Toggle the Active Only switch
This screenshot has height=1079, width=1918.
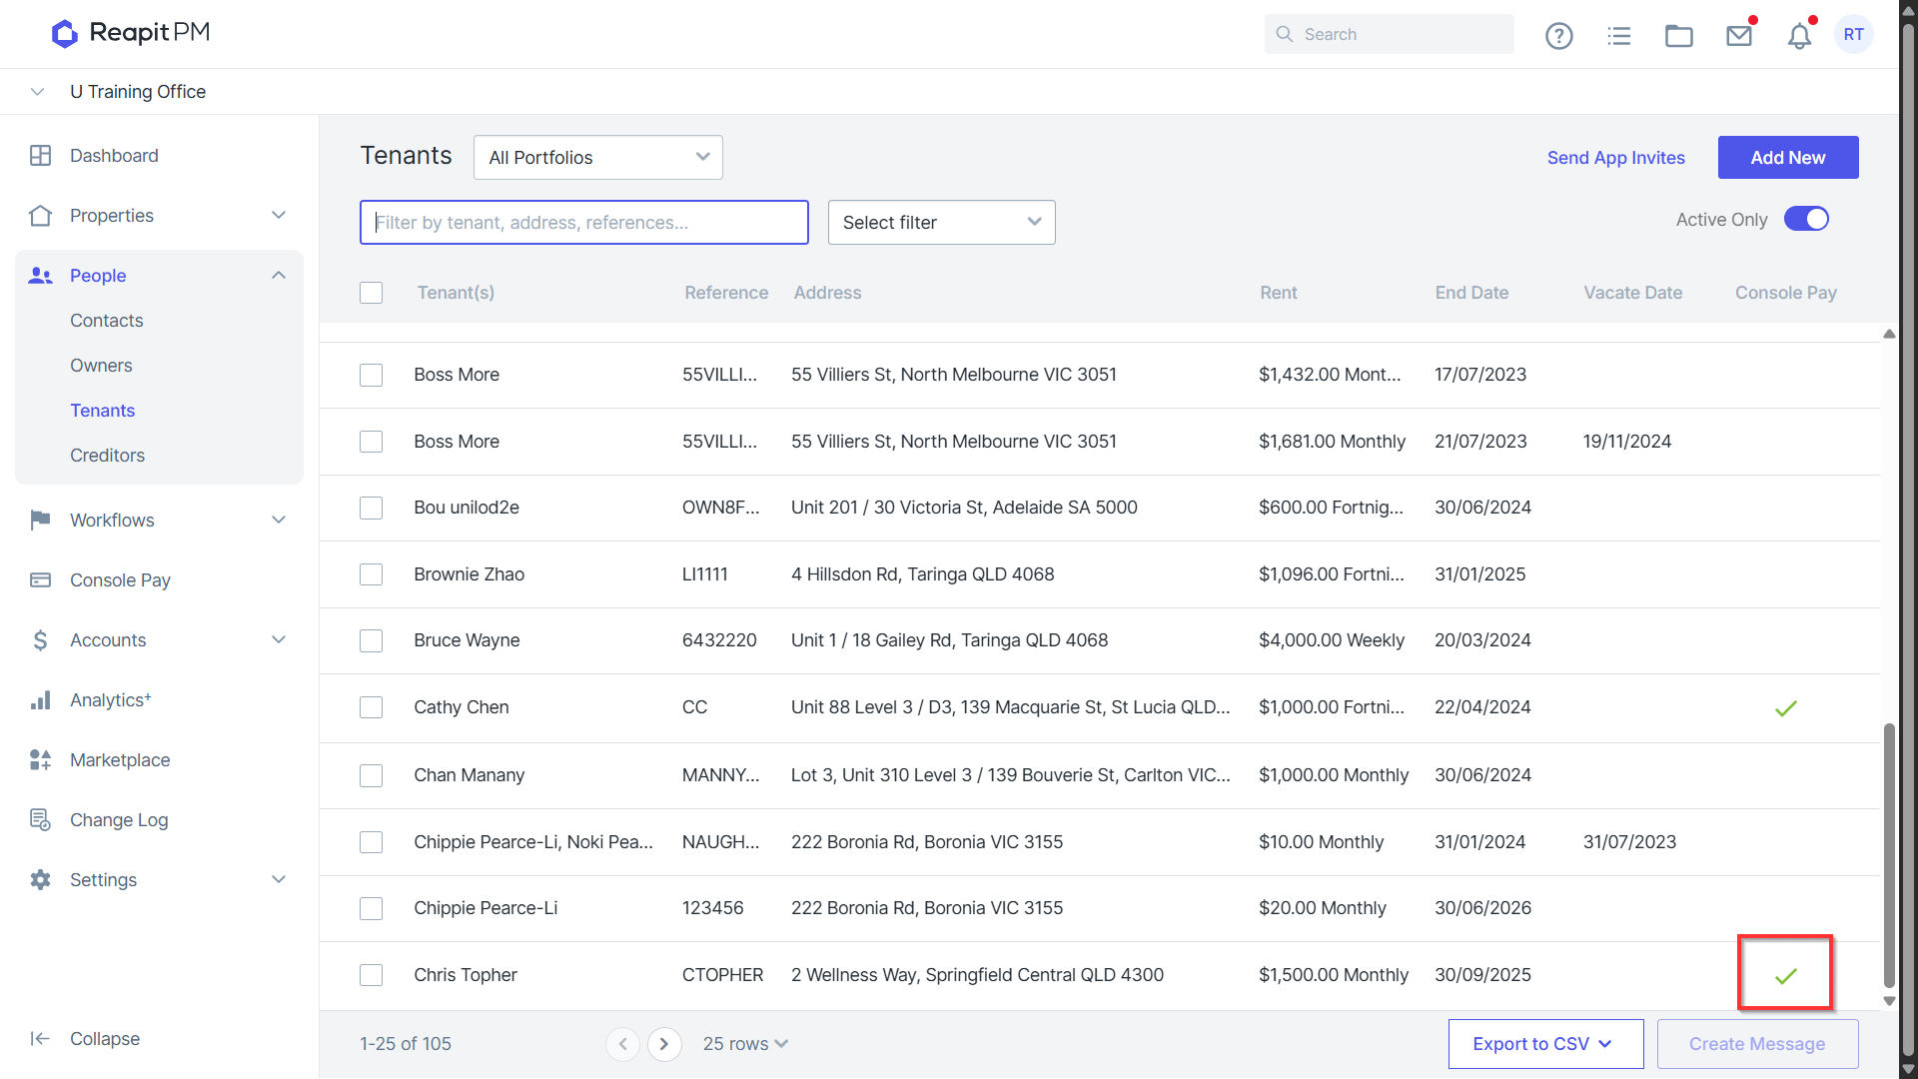pos(1806,219)
